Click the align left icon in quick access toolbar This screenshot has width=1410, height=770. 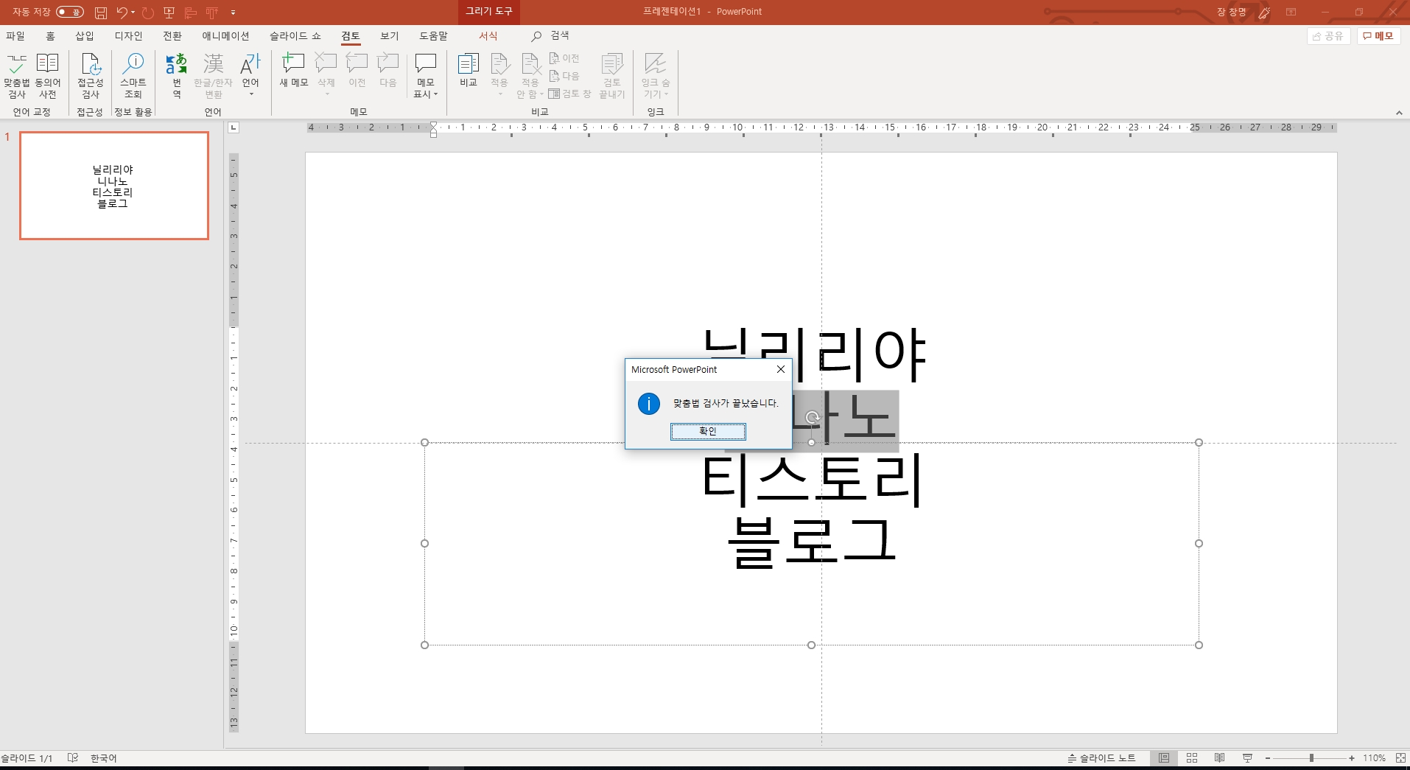coord(191,13)
